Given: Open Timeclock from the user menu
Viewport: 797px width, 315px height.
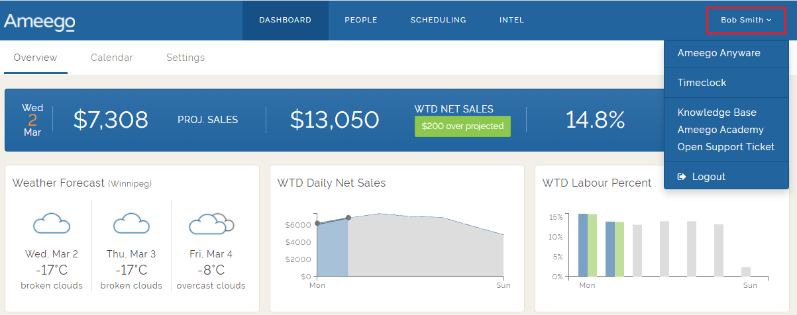Looking at the screenshot, I should click(702, 83).
